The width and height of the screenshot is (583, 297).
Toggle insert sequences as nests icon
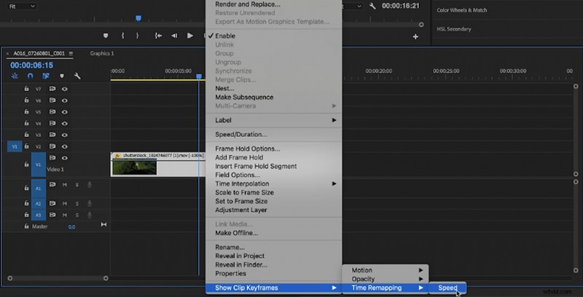coord(15,76)
